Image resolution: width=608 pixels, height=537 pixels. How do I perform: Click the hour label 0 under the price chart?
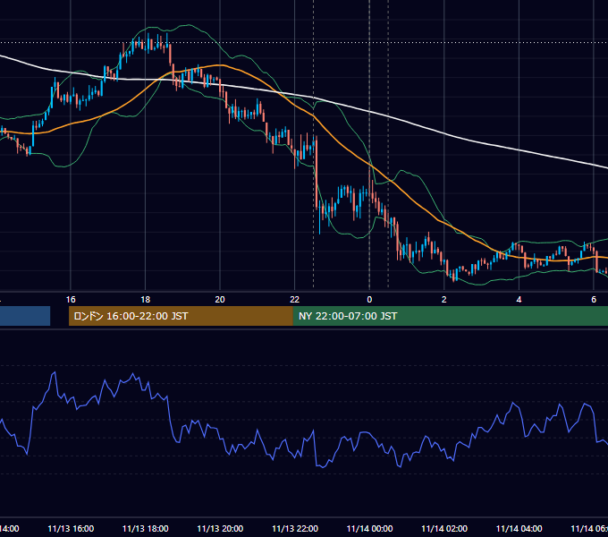tap(369, 300)
